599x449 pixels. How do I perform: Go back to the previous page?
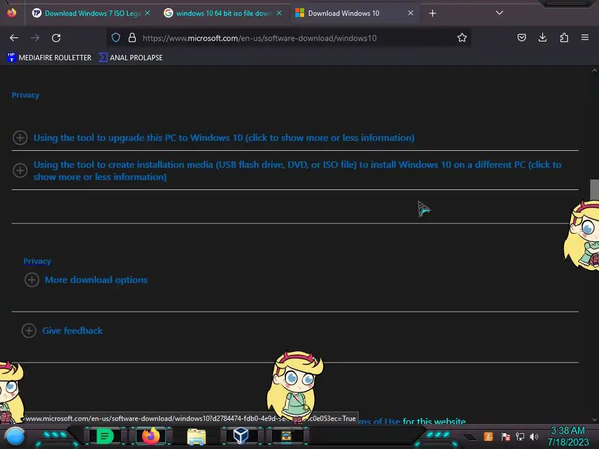[14, 38]
